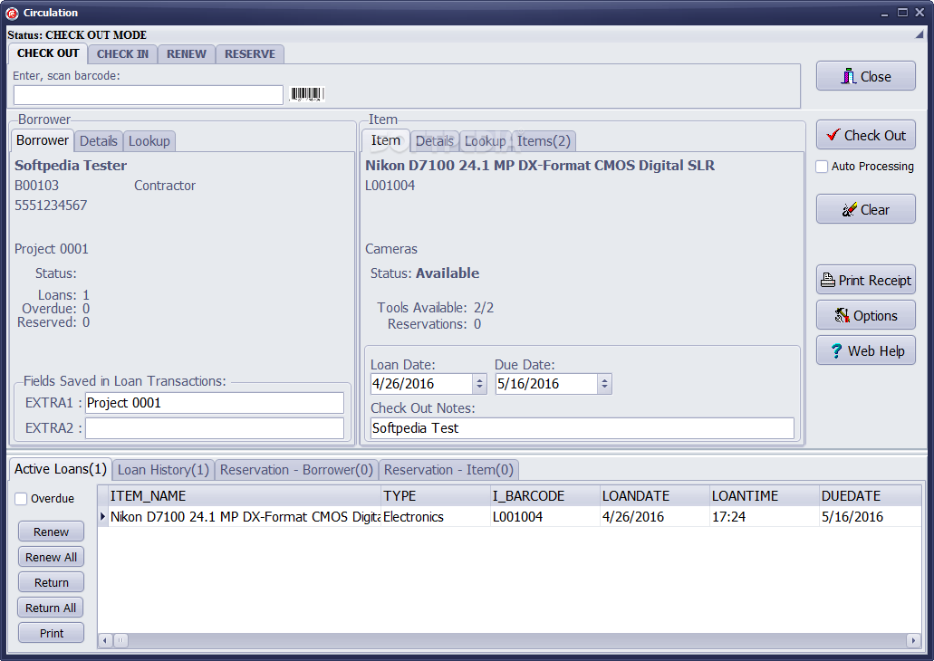The width and height of the screenshot is (934, 661).
Task: Open the Item Details tab
Action: [434, 141]
